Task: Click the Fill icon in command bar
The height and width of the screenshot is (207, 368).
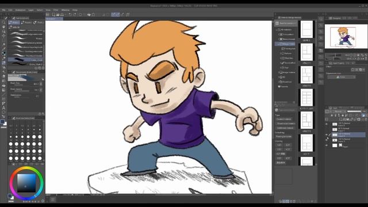Action: [x=89, y=14]
